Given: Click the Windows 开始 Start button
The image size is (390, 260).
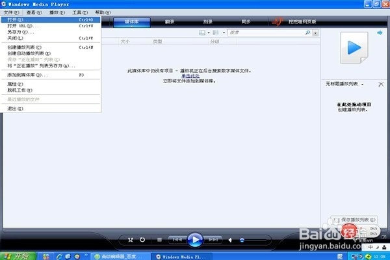Looking at the screenshot, I should click(x=18, y=256).
